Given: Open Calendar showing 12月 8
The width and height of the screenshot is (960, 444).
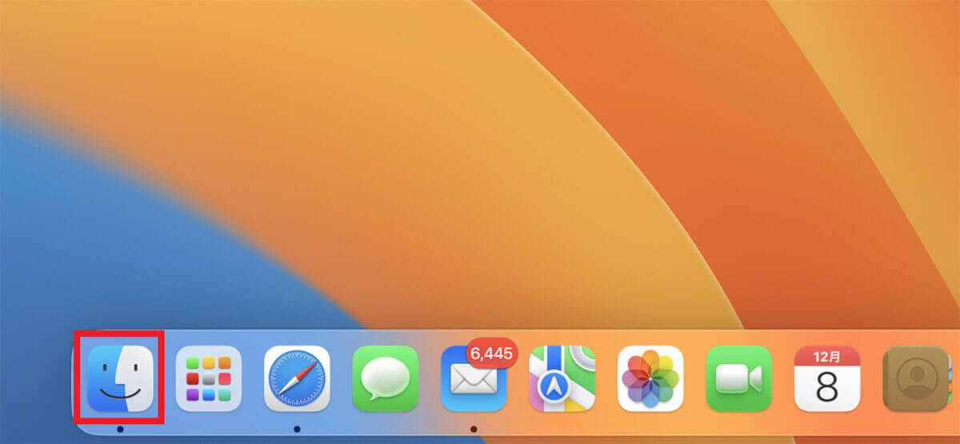Looking at the screenshot, I should tap(827, 378).
